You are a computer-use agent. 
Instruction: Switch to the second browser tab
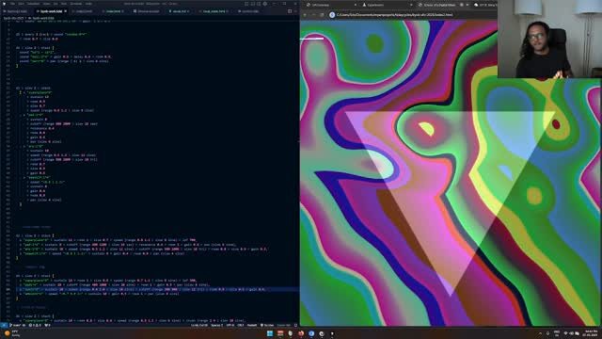(x=387, y=5)
